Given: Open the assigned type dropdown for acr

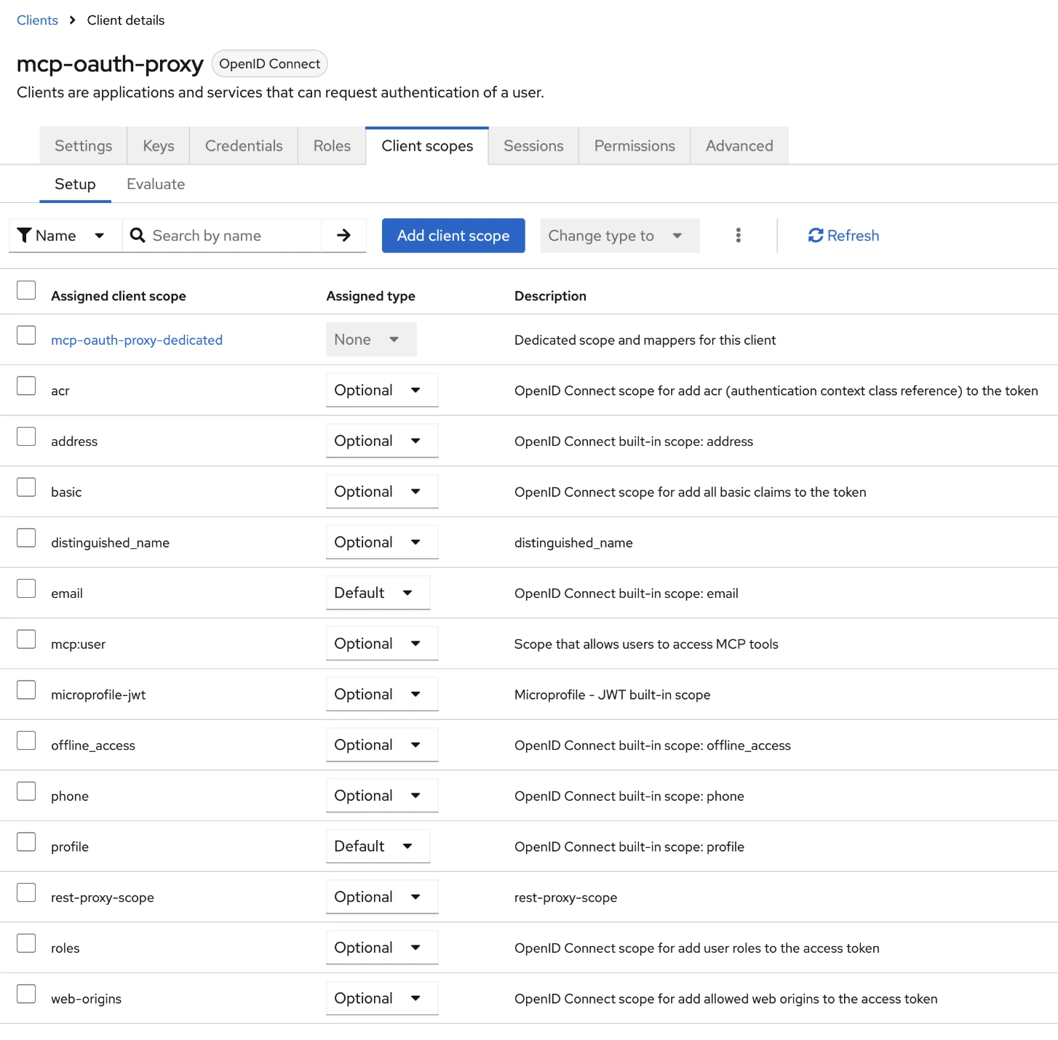Looking at the screenshot, I should [381, 390].
